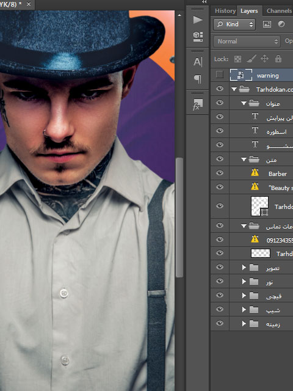Expand the تصویر group
Viewport: 293px width, 391px height.
(x=244, y=268)
